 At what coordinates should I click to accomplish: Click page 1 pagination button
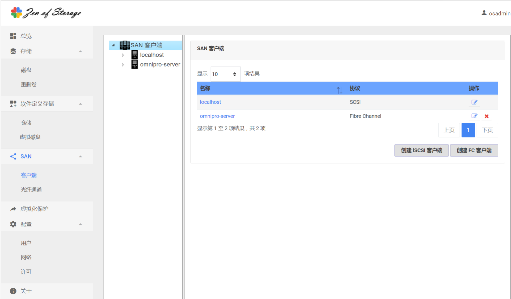click(x=468, y=130)
